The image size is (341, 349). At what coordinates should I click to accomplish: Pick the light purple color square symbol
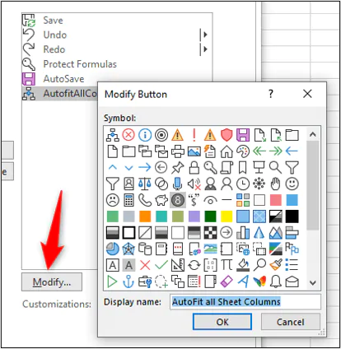(194, 216)
